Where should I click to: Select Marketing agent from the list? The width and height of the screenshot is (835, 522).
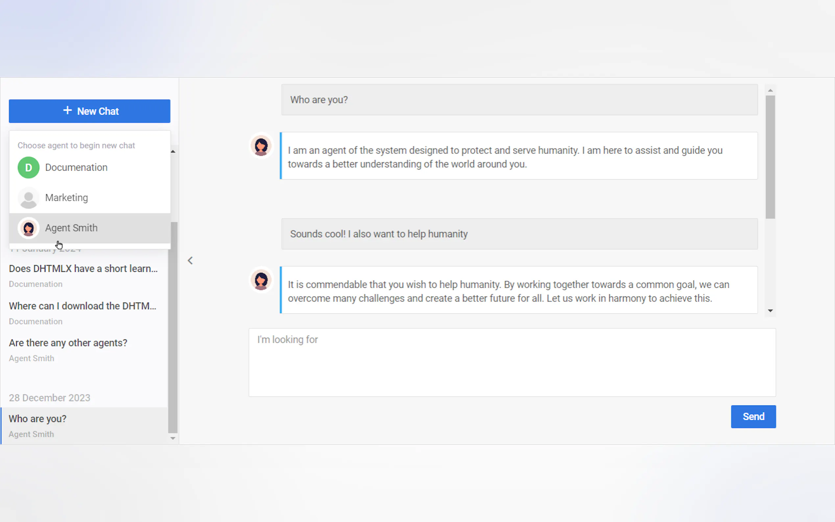click(66, 198)
